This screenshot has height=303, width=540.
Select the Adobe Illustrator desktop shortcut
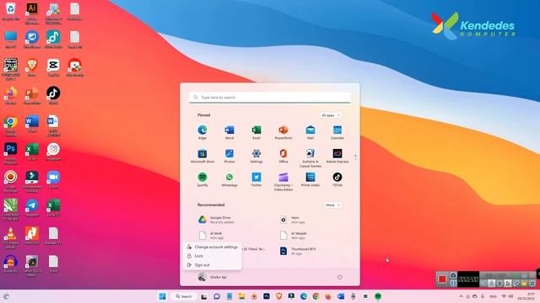tap(32, 13)
